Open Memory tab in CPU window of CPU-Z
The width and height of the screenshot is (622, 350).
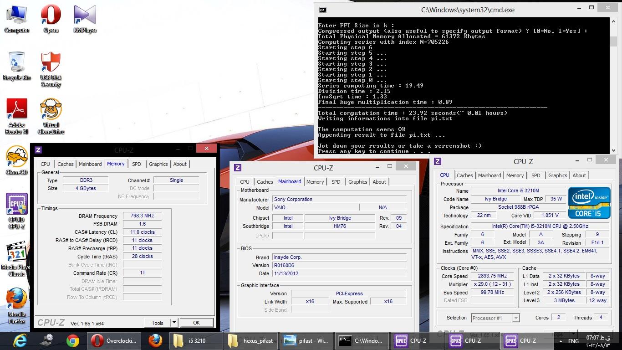pos(515,175)
